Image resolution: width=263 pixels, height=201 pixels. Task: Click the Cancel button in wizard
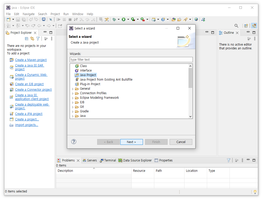coord(181,142)
